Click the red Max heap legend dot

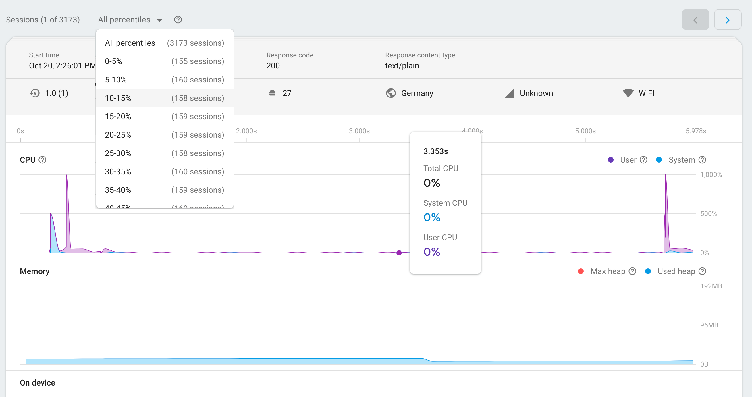coord(581,271)
